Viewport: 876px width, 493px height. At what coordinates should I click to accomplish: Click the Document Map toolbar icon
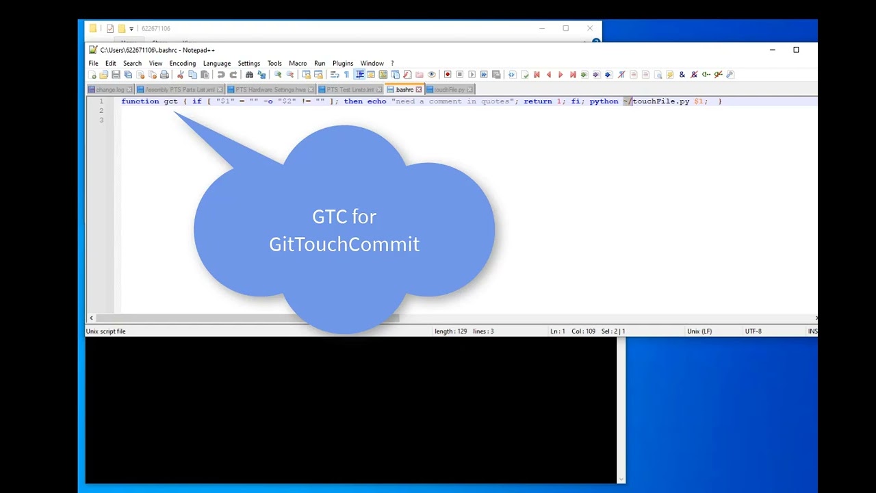tap(383, 75)
